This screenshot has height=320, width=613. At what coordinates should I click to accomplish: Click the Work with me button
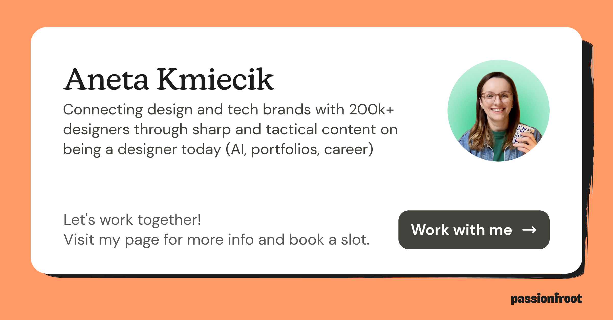474,230
